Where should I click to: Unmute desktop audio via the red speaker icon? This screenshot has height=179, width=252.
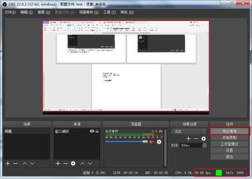(x=151, y=142)
